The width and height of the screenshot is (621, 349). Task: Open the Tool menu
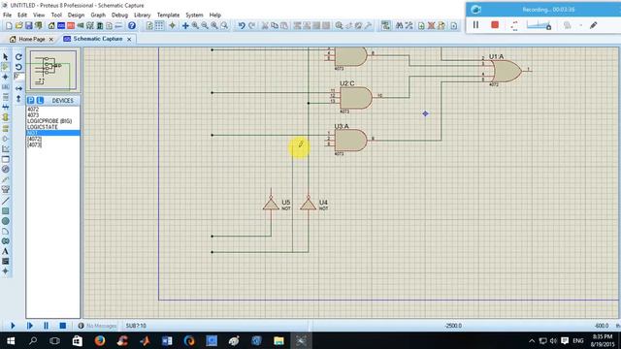pyautogui.click(x=56, y=16)
